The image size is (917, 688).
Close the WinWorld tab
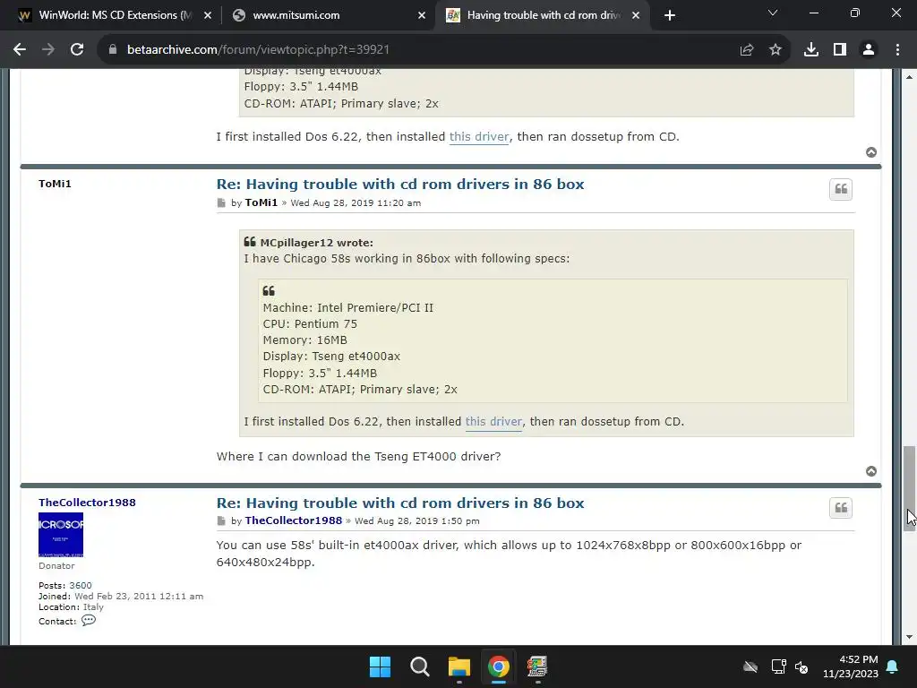pyautogui.click(x=208, y=15)
